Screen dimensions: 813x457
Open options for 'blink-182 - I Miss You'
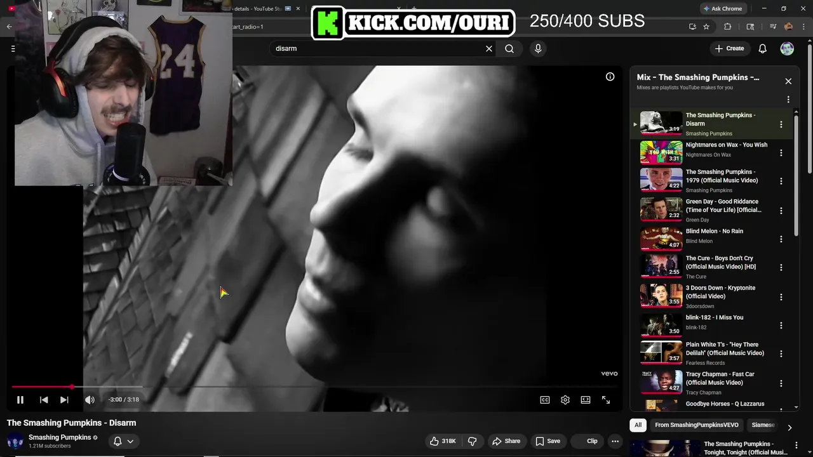(781, 326)
